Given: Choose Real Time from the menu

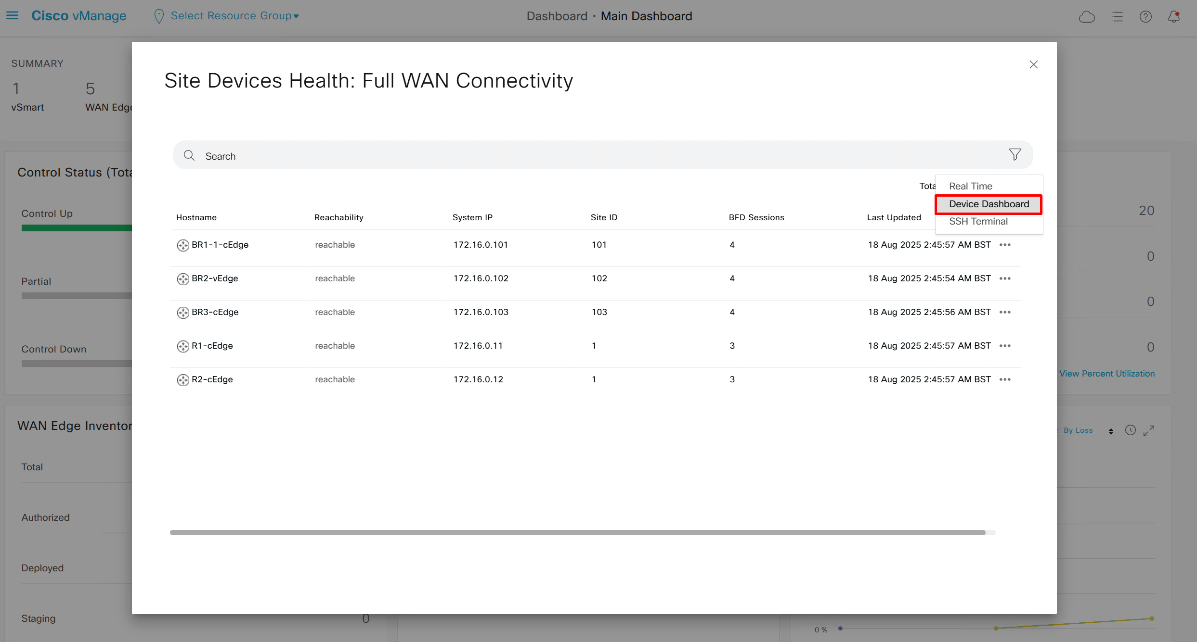Looking at the screenshot, I should [970, 186].
